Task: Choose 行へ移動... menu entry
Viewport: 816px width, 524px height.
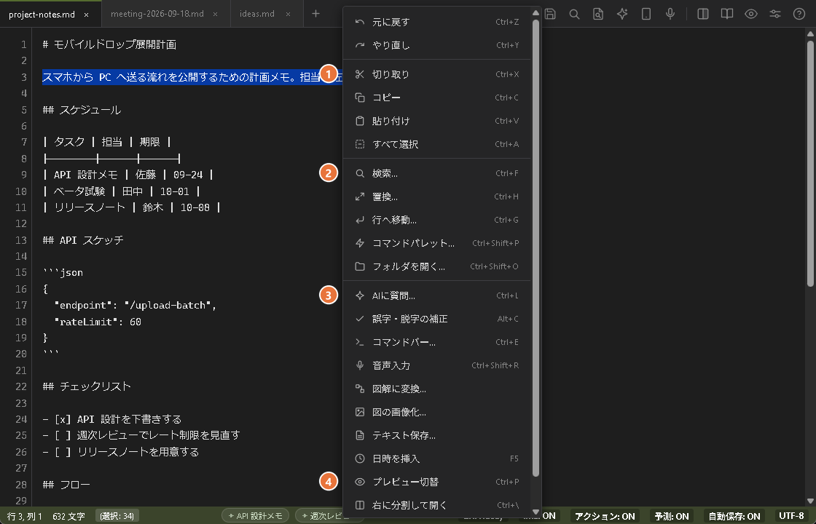Action: (436, 220)
